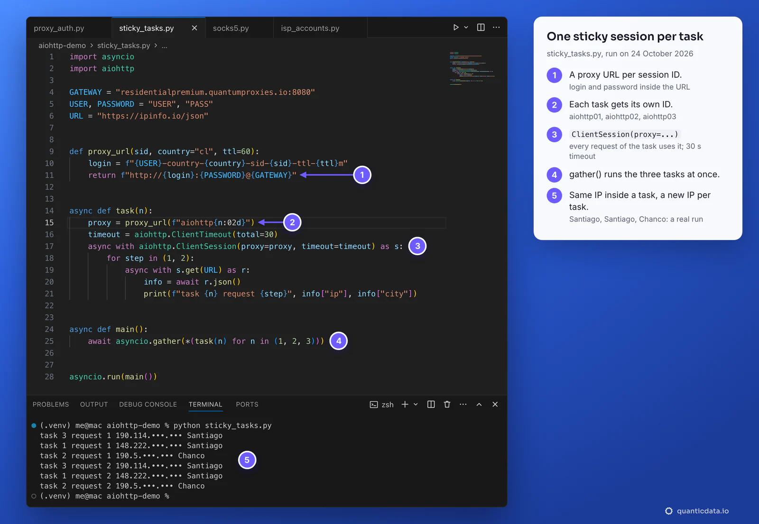The height and width of the screenshot is (524, 759).
Task: Click the 'import aiohttp' code line
Action: pos(102,68)
